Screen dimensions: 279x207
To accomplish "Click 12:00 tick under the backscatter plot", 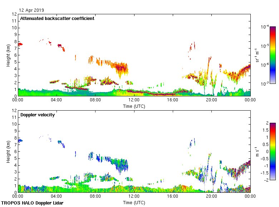I will click(134, 100).
